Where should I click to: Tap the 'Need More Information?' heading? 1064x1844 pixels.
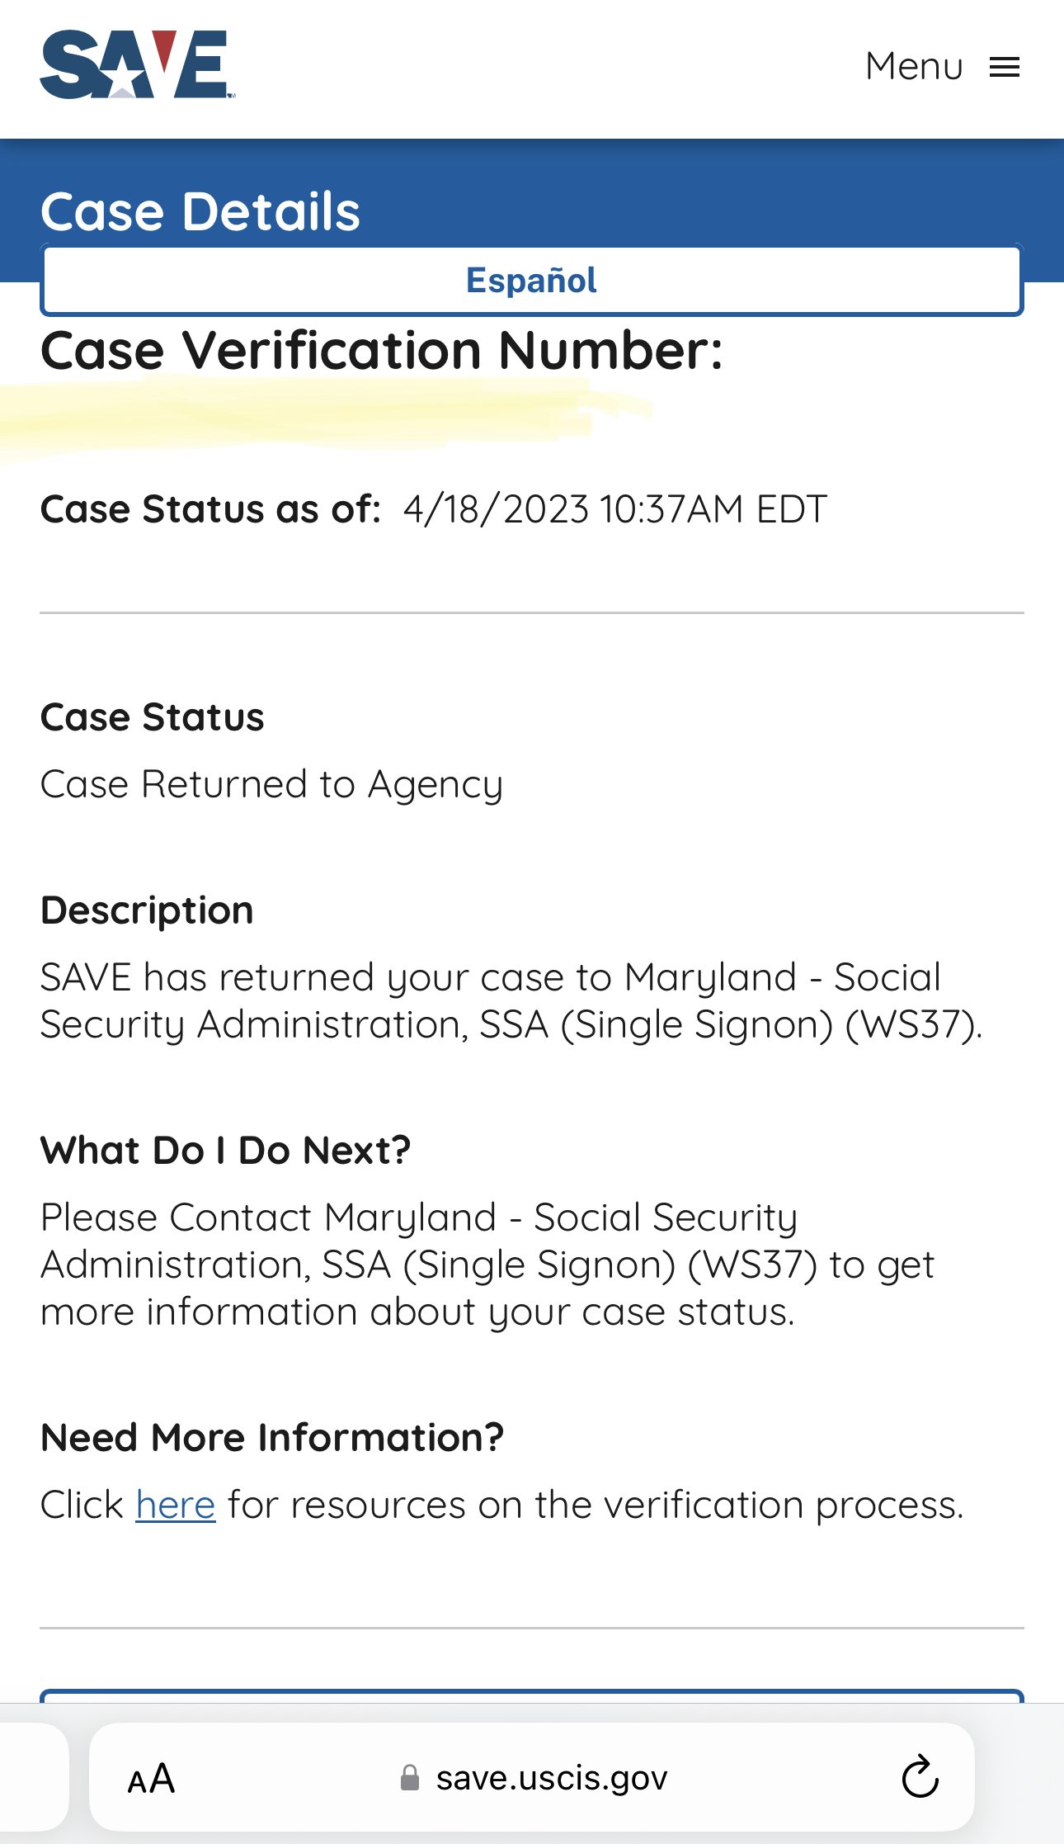272,1438
